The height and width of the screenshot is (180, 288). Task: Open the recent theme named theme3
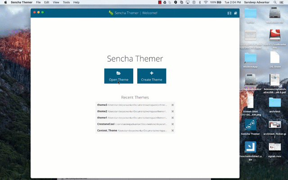coord(132,105)
